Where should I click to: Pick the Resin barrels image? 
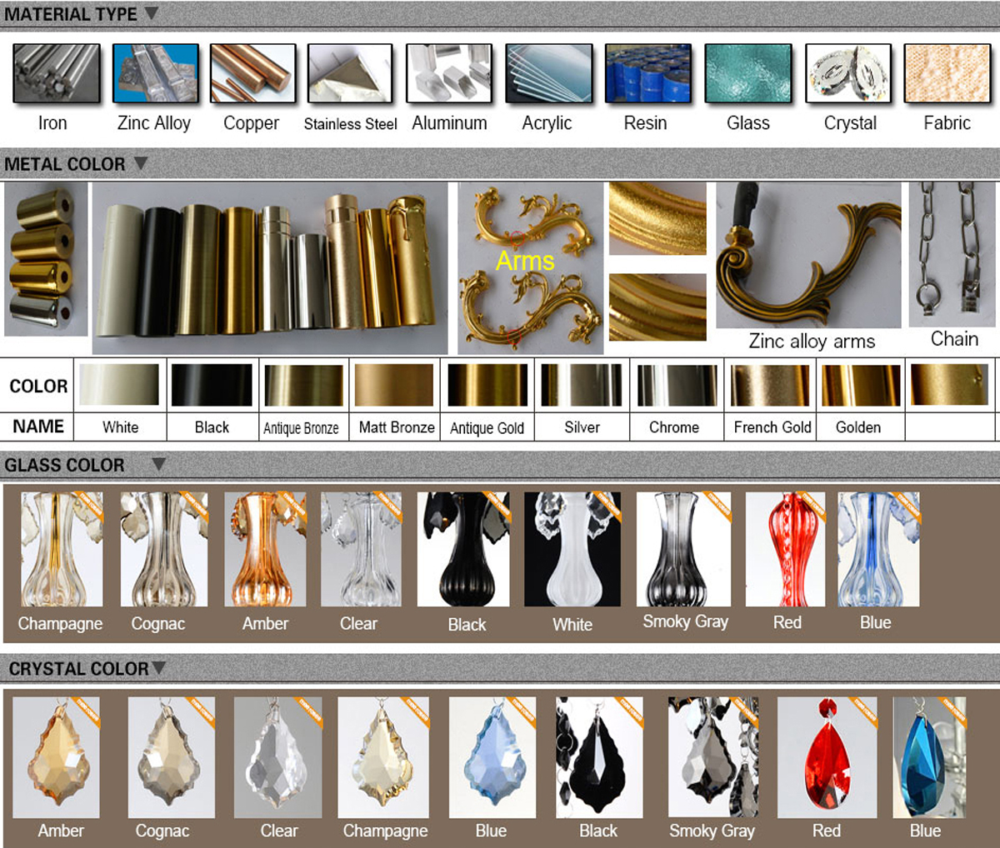point(647,74)
